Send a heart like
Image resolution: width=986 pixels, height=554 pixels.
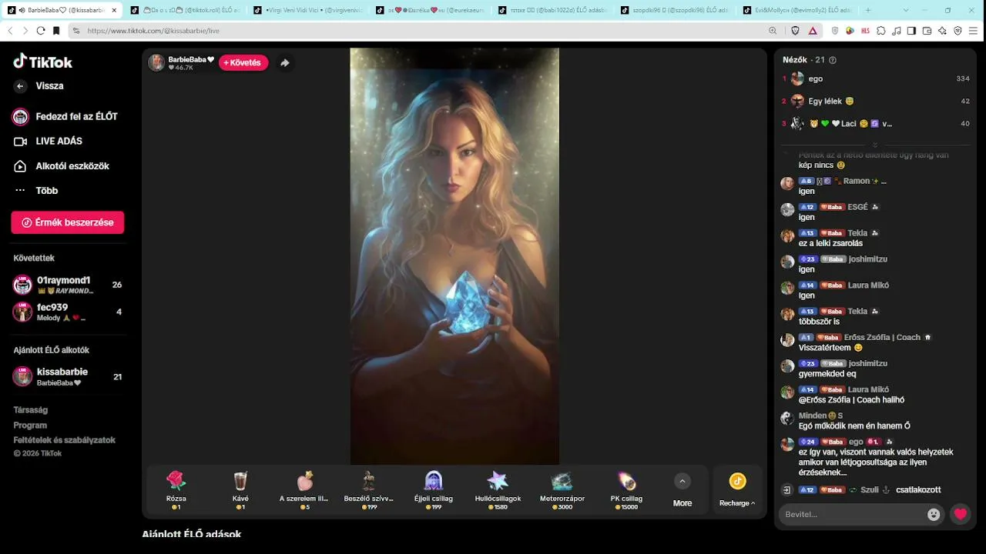(960, 514)
